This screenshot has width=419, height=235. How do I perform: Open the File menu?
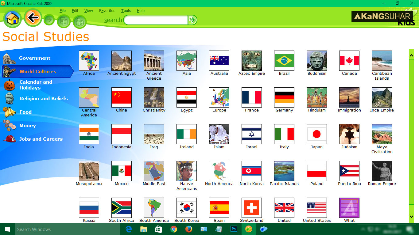click(x=62, y=10)
